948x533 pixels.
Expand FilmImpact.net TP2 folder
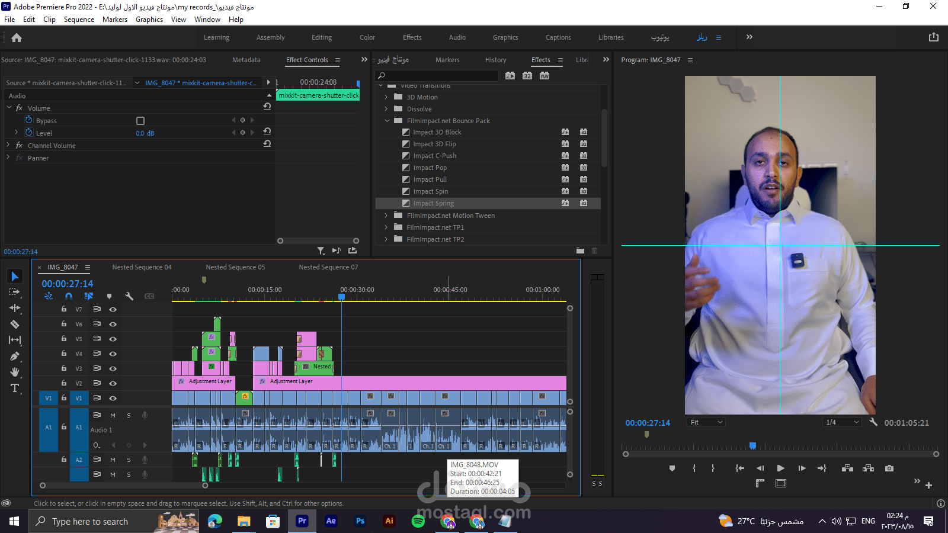click(386, 239)
